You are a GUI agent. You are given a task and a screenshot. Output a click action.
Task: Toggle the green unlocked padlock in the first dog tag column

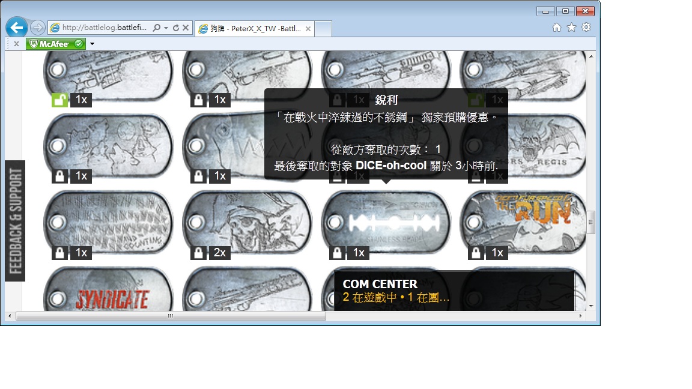point(59,100)
